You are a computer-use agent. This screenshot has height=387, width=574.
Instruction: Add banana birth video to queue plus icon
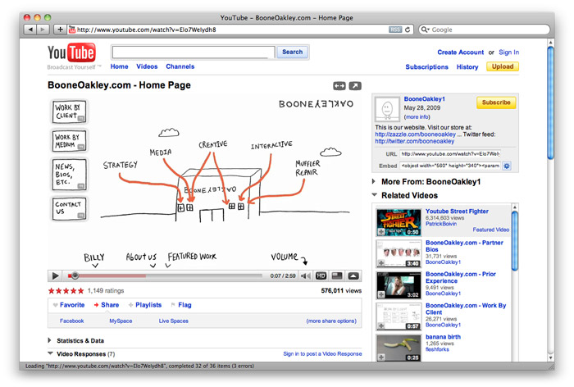381,357
